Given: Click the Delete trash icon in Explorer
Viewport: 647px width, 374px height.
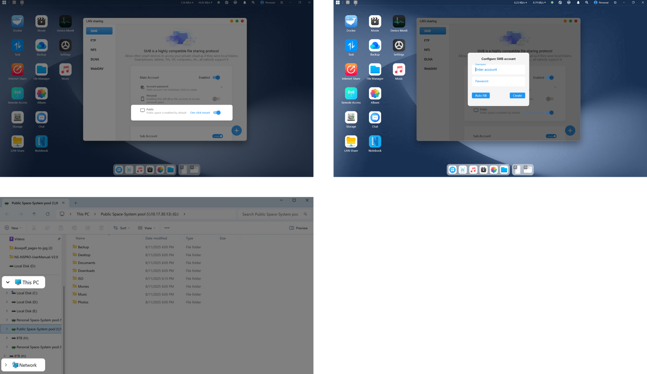Looking at the screenshot, I should pyautogui.click(x=101, y=228).
